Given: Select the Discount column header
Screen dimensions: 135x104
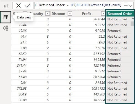Looking at the screenshot, I should point(58,14).
